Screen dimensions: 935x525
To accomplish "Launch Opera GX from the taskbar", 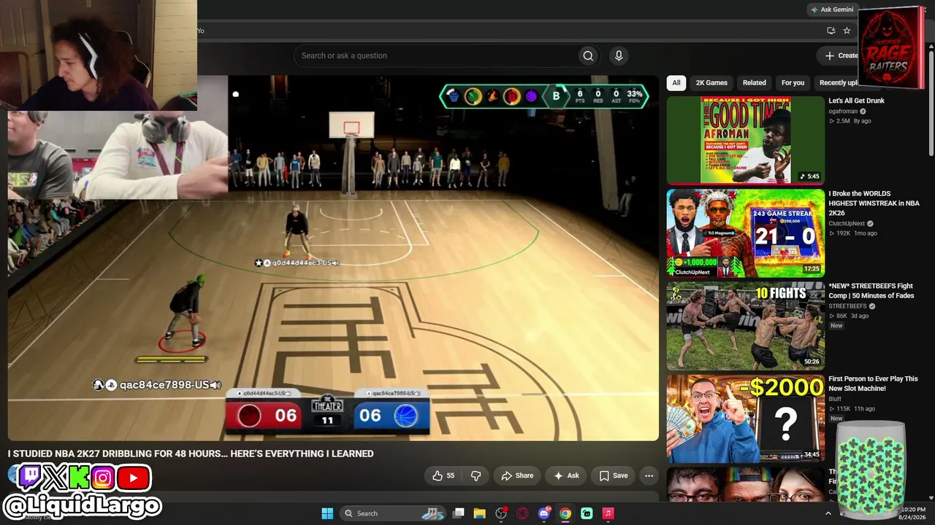I will 522,513.
